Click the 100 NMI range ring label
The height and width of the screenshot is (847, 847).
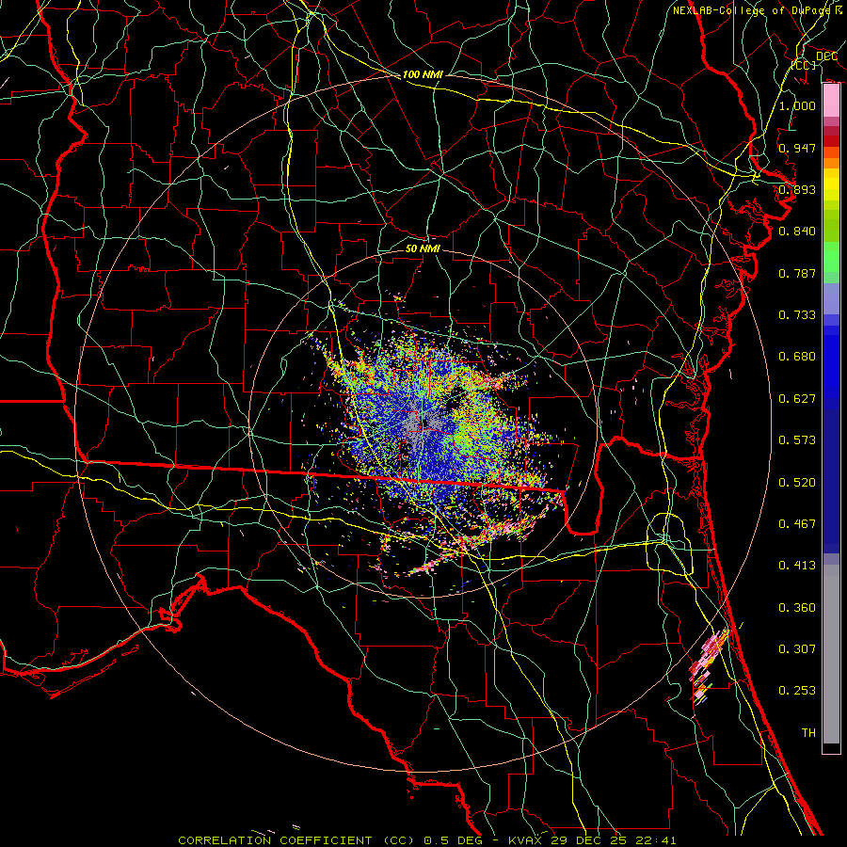point(423,74)
